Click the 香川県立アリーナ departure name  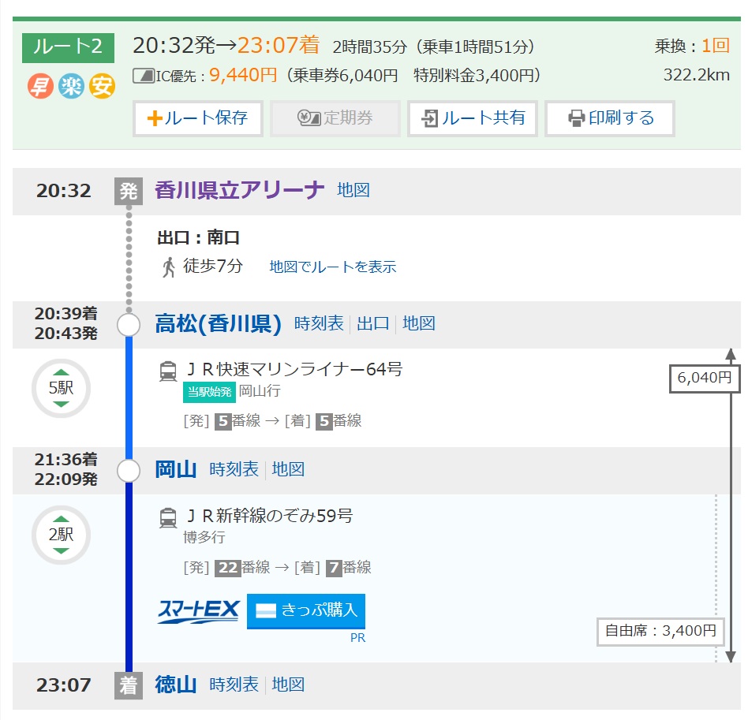(240, 190)
